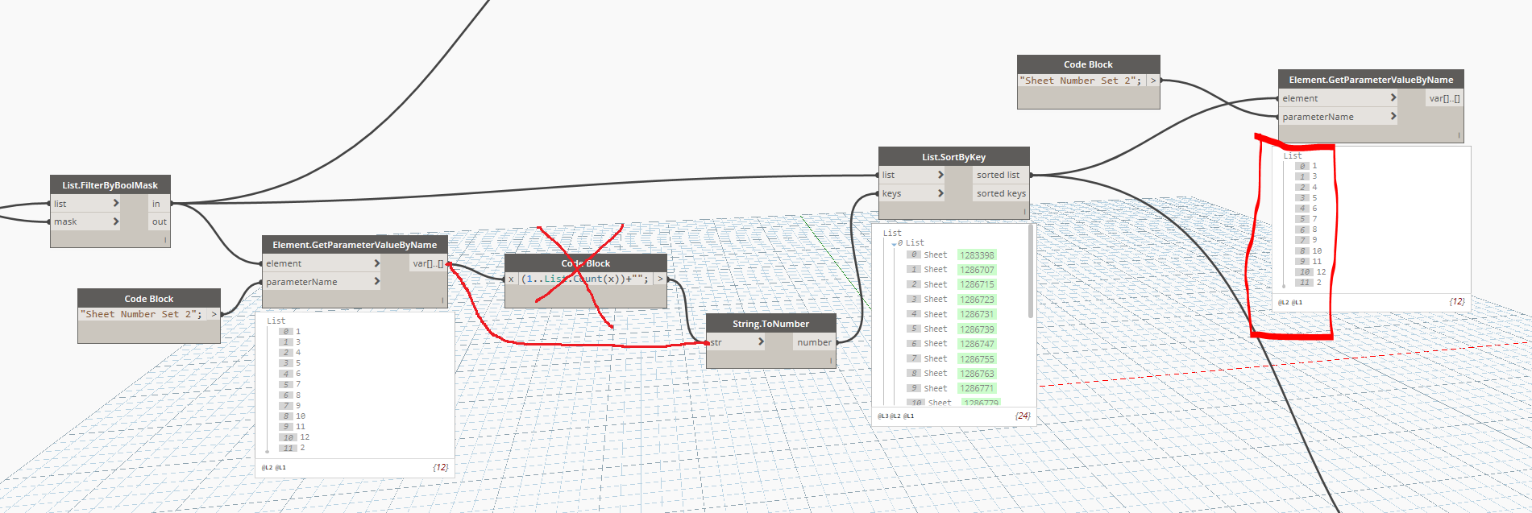Click the 'out' output port of List.FilterByBoolMask
The width and height of the screenshot is (1532, 513).
point(159,221)
